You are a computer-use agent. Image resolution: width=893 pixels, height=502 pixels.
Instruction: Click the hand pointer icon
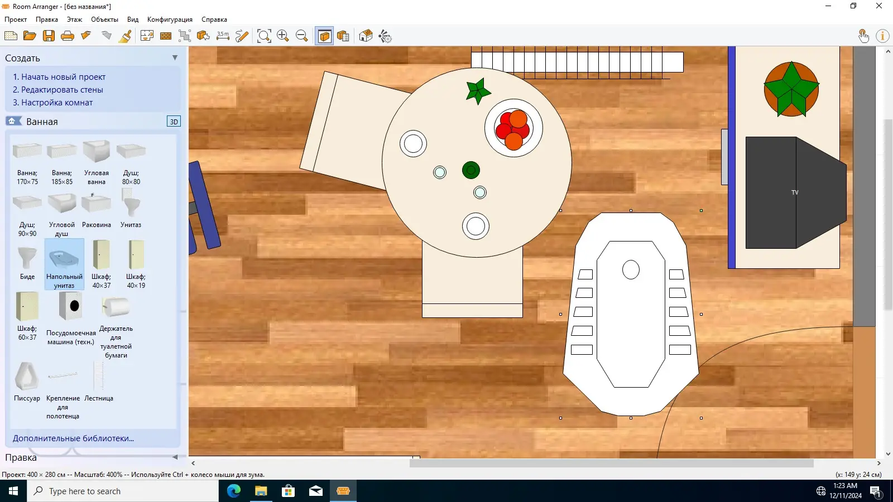tap(863, 36)
